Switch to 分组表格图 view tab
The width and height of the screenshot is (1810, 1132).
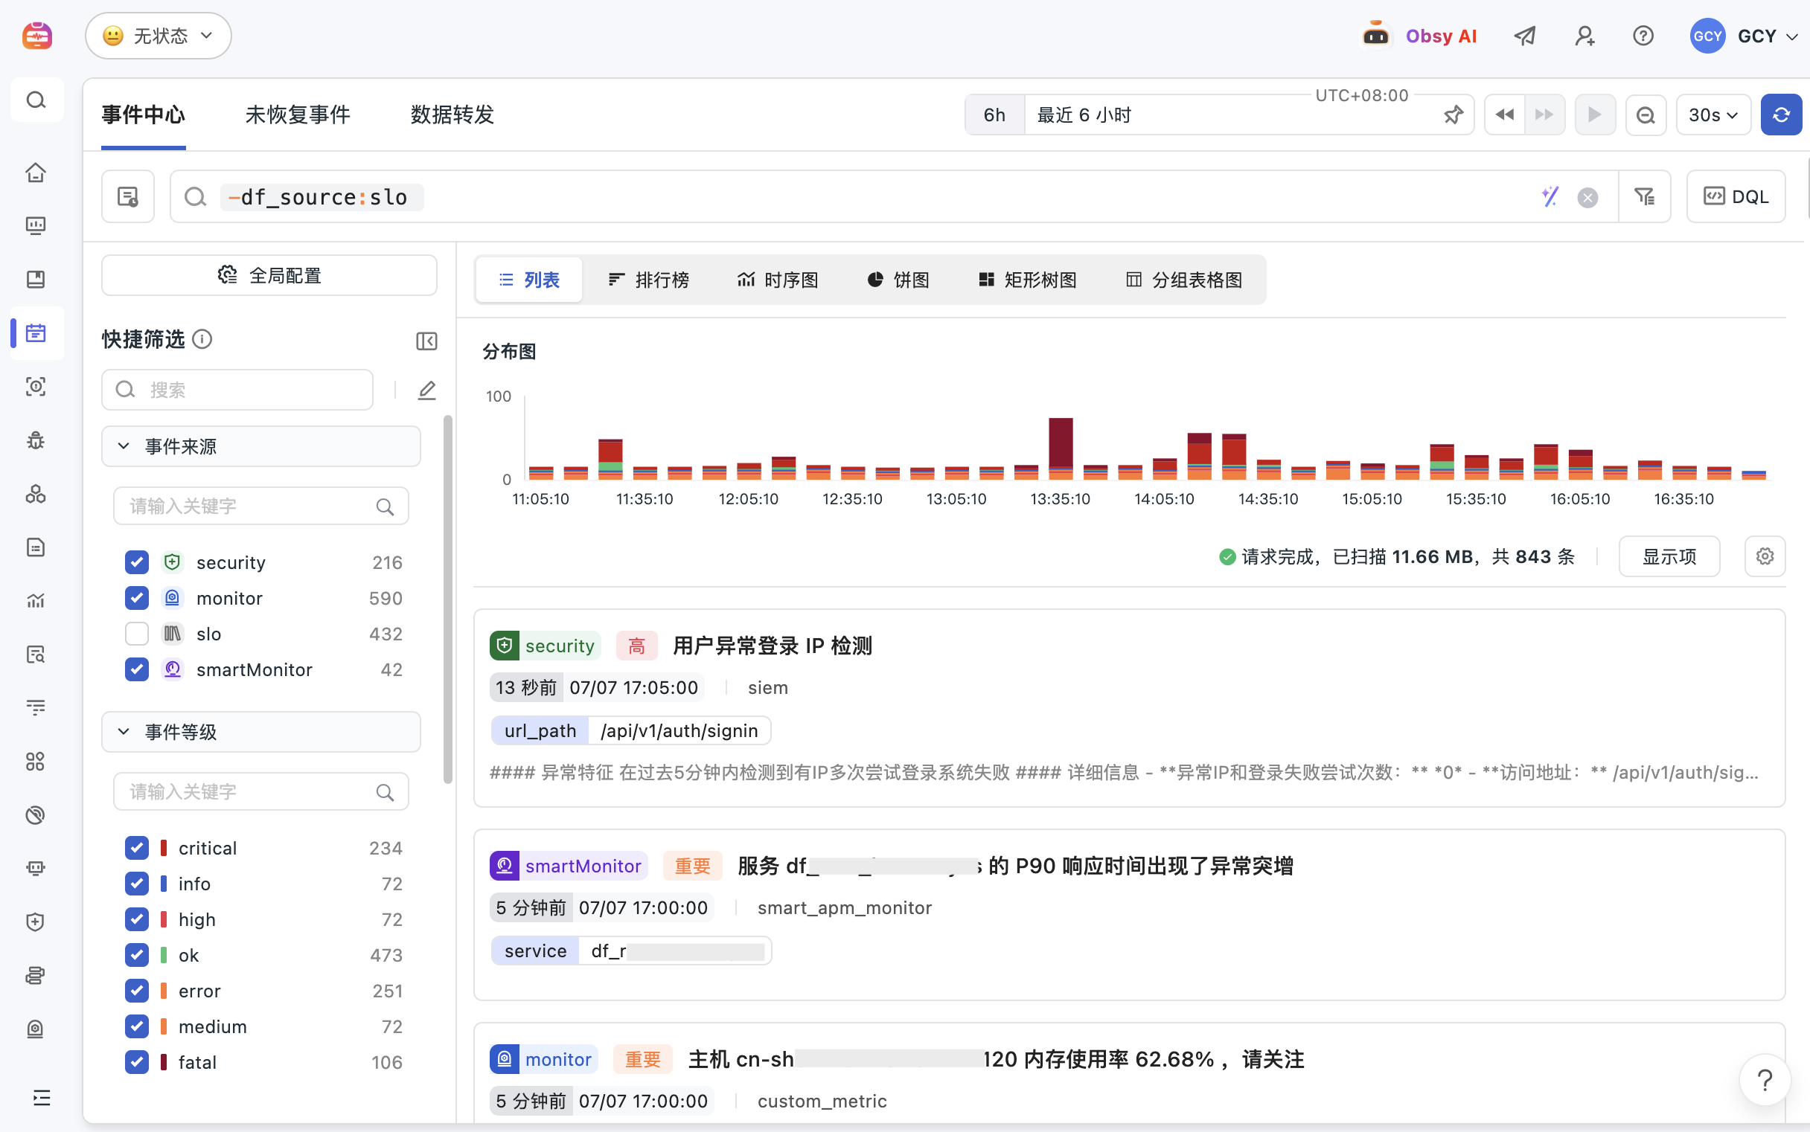tap(1183, 279)
